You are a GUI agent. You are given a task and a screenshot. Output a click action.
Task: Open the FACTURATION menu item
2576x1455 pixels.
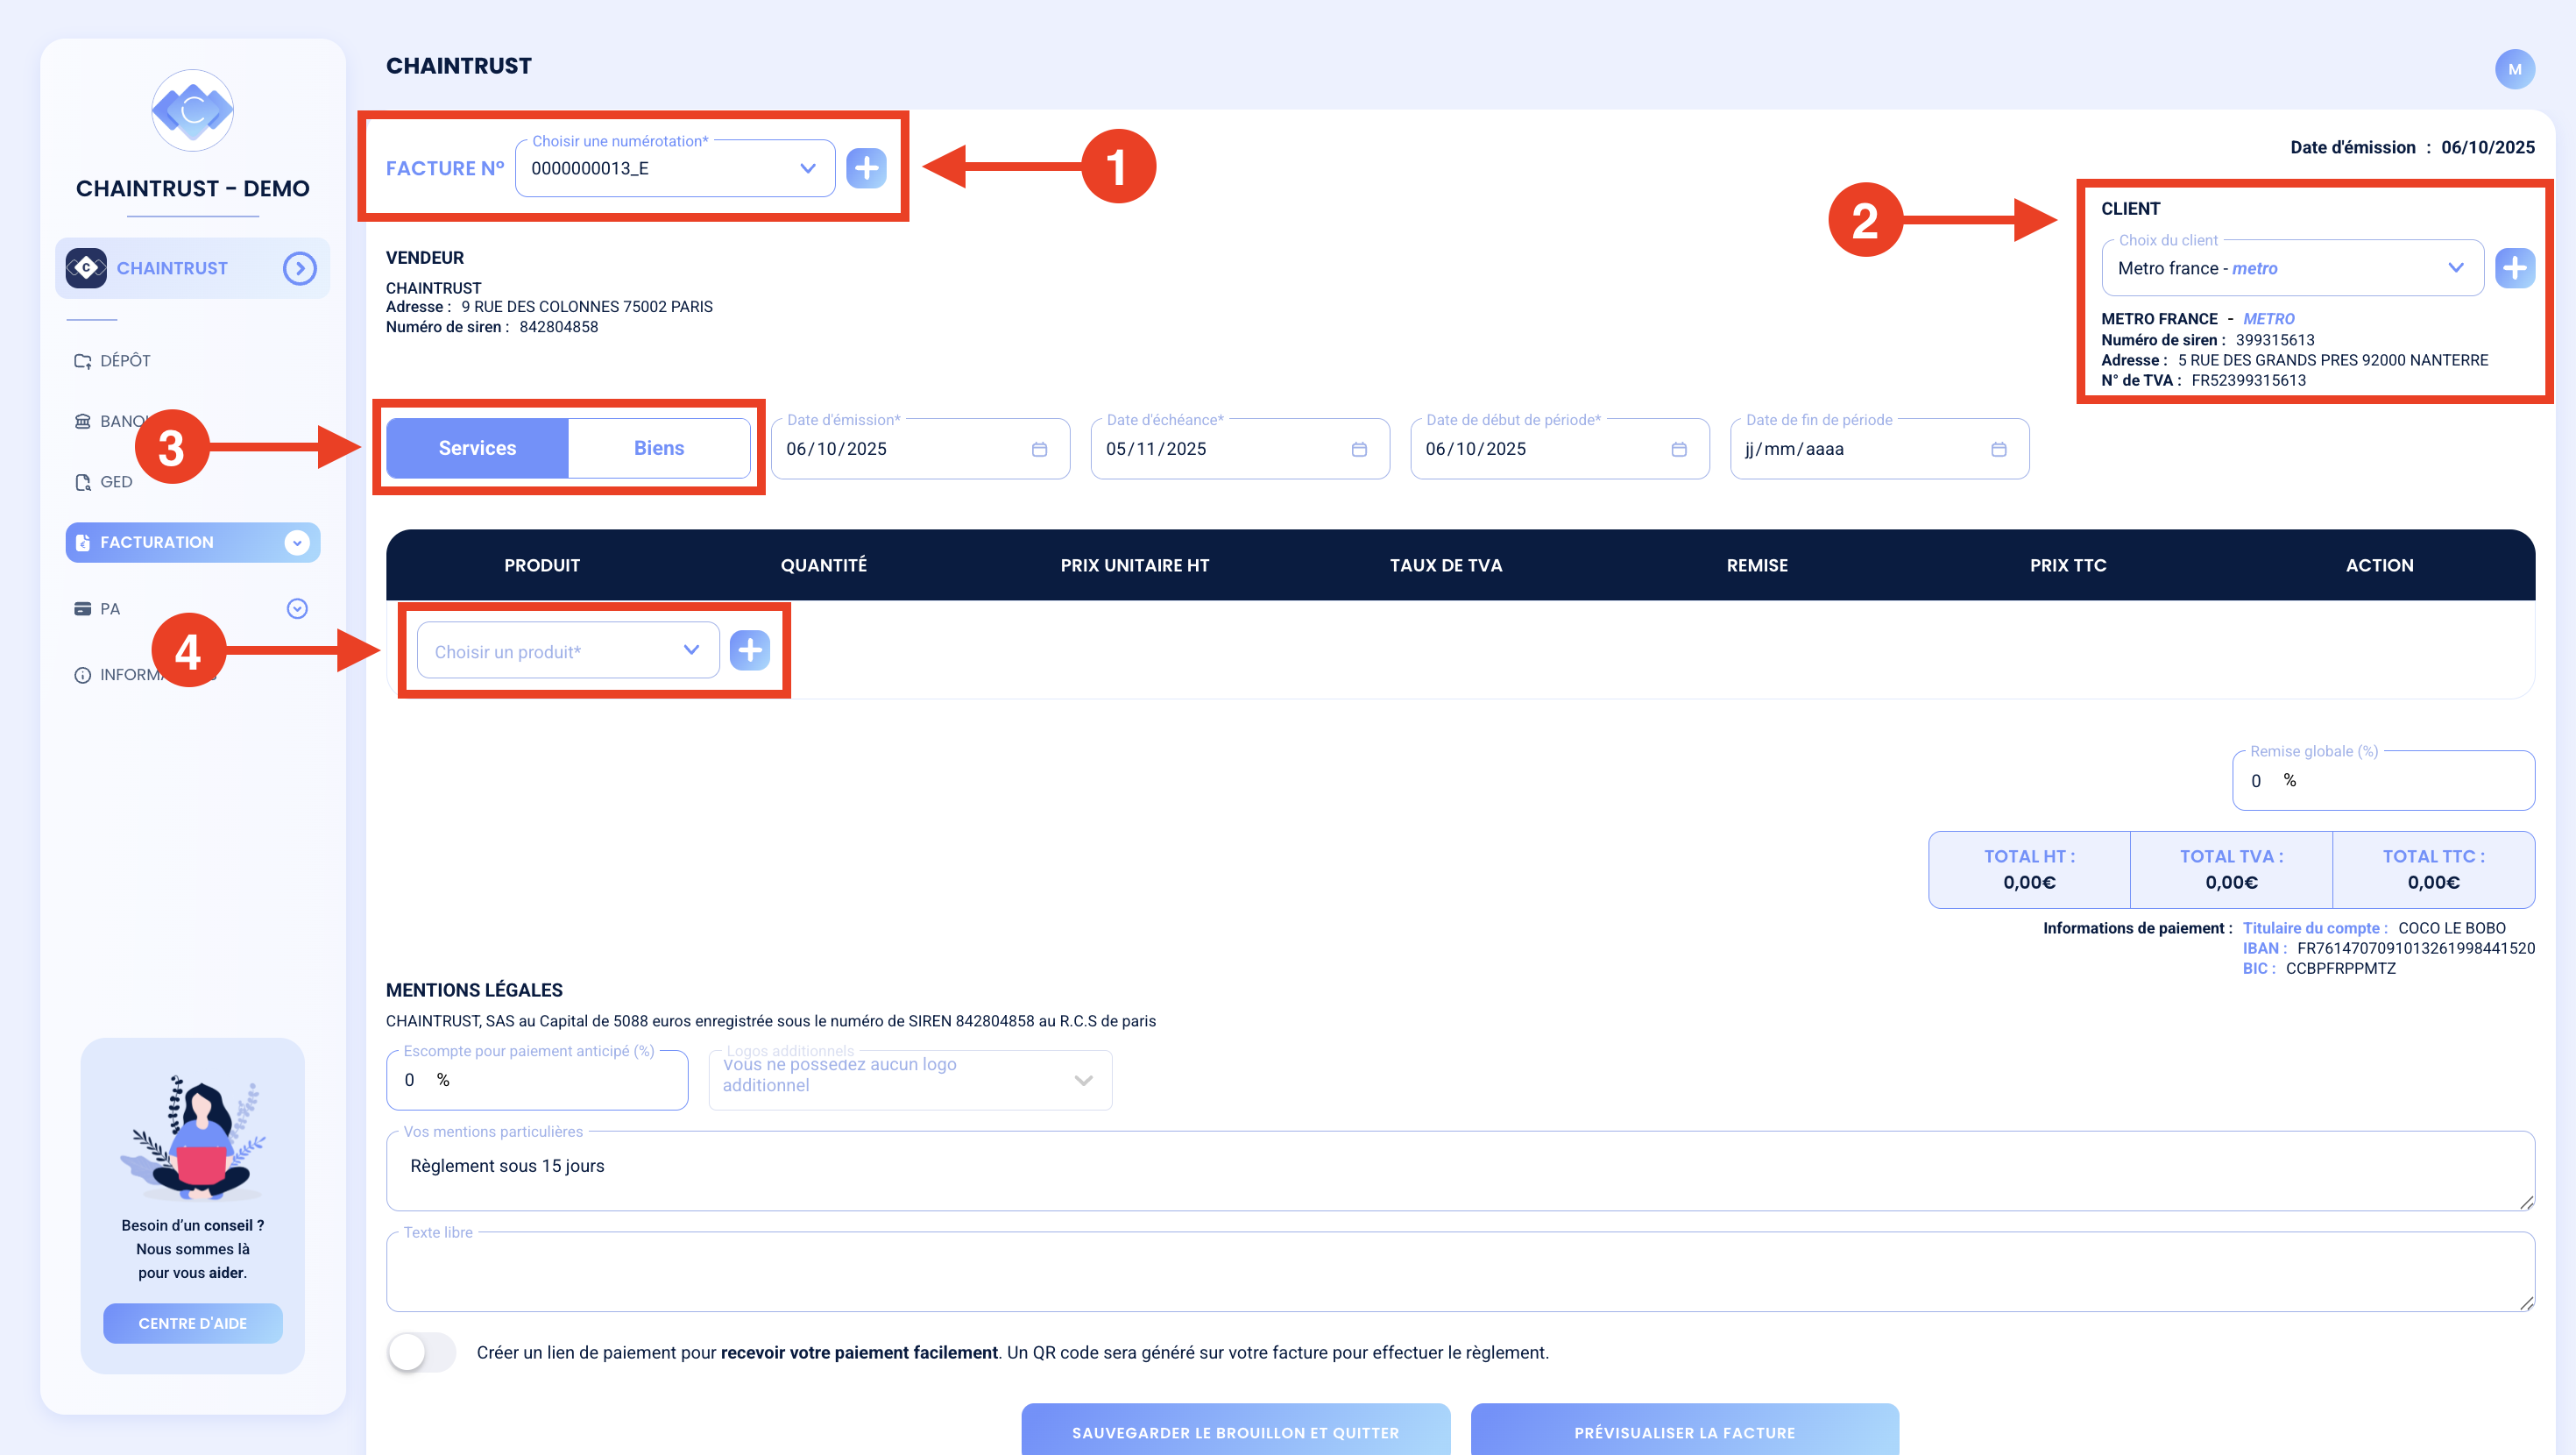(193, 543)
